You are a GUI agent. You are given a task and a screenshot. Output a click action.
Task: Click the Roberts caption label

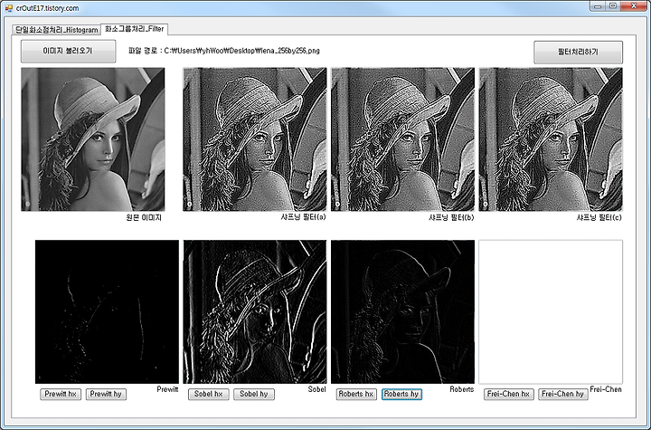pyautogui.click(x=462, y=389)
